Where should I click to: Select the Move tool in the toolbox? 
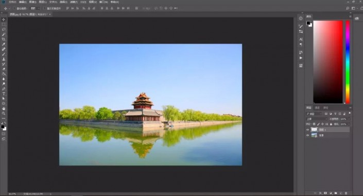click(x=4, y=20)
